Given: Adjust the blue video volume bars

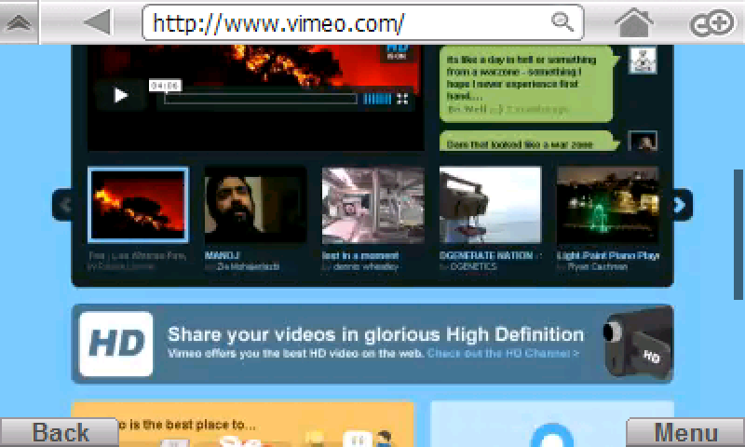Looking at the screenshot, I should pos(377,99).
